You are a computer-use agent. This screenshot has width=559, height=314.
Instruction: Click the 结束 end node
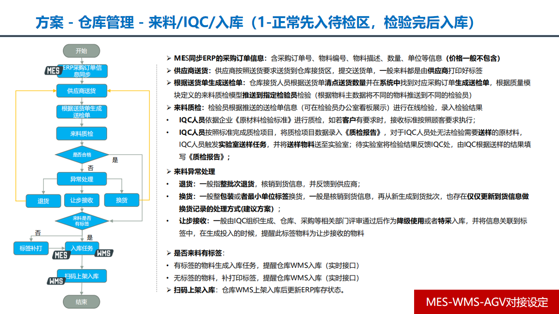tap(82, 302)
